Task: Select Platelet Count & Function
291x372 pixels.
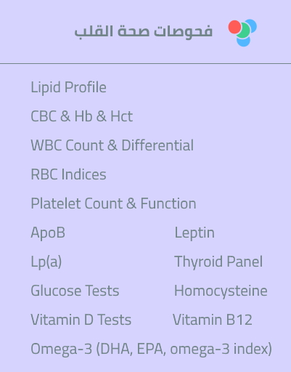Action: coord(113,203)
